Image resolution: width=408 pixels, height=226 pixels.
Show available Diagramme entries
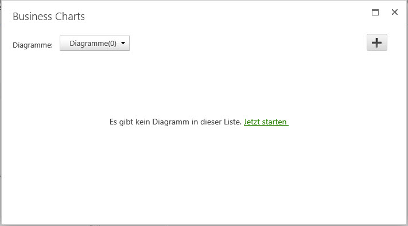pos(95,43)
